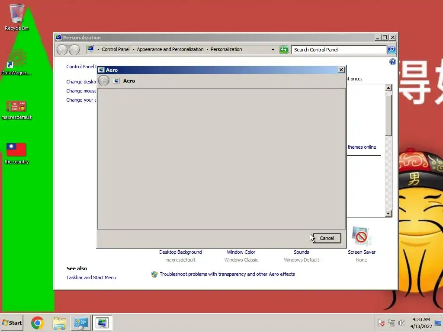Screen dimensions: 443x332
Task: Open Desktop Background settings
Action: coord(180,252)
